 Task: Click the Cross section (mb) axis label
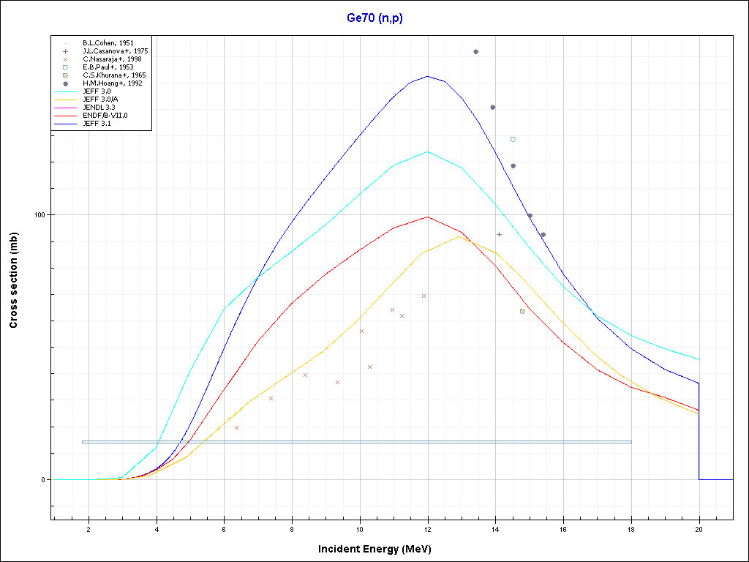(14, 280)
